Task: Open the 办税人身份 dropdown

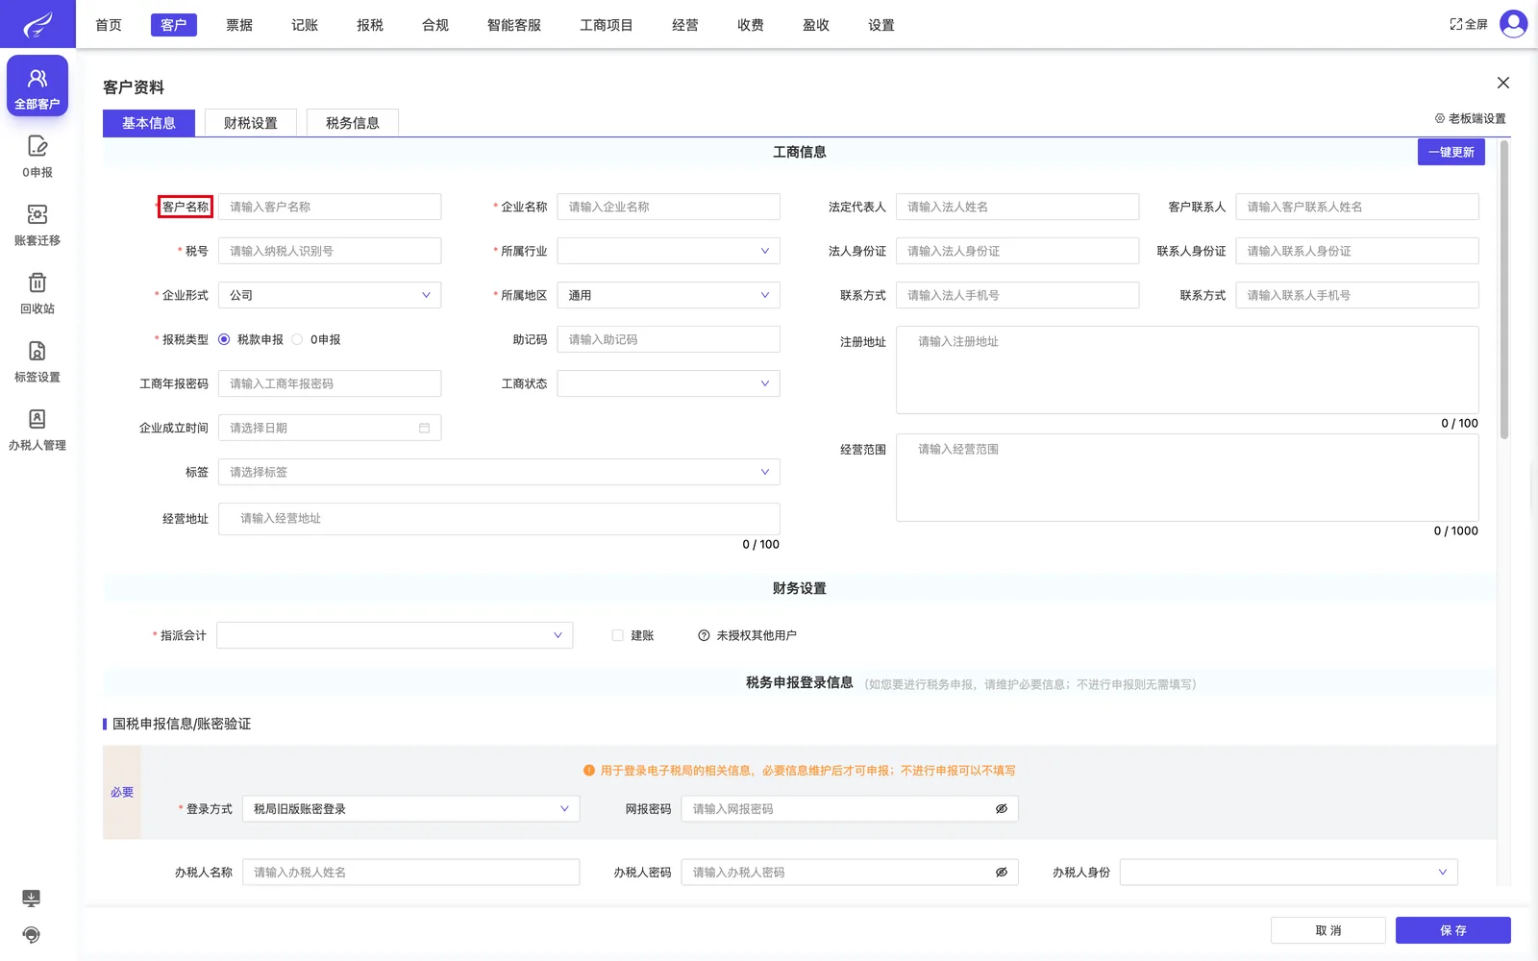Action: click(x=1288, y=873)
